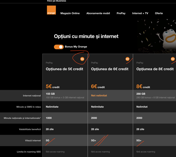The width and height of the screenshot is (176, 157).
Task: Select the Opțiunea de 8€ credit title
Action: coord(155,69)
